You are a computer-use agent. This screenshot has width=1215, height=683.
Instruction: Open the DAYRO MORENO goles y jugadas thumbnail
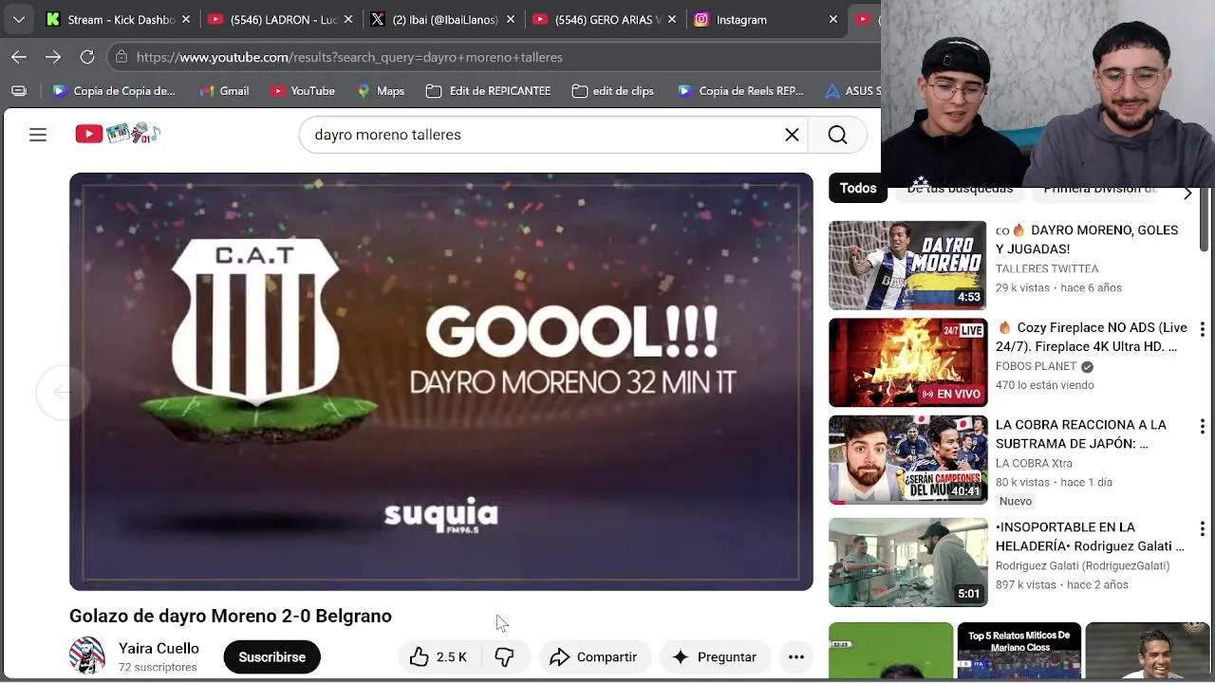coord(907,266)
